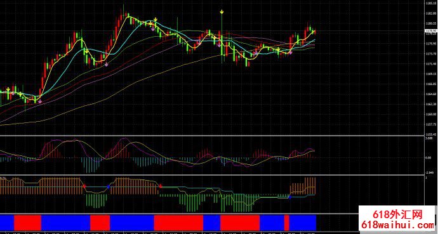This screenshot has width=438, height=234.
Task: Click the rightmost blue segment in bottom trend bar
Action: 303,223
